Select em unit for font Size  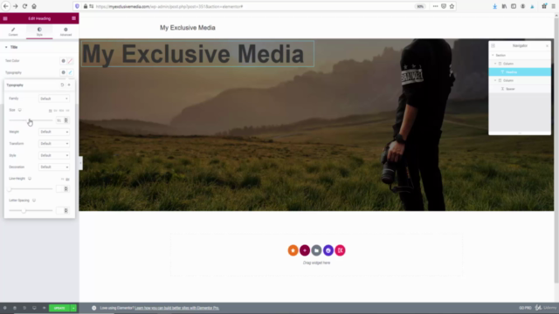56,111
